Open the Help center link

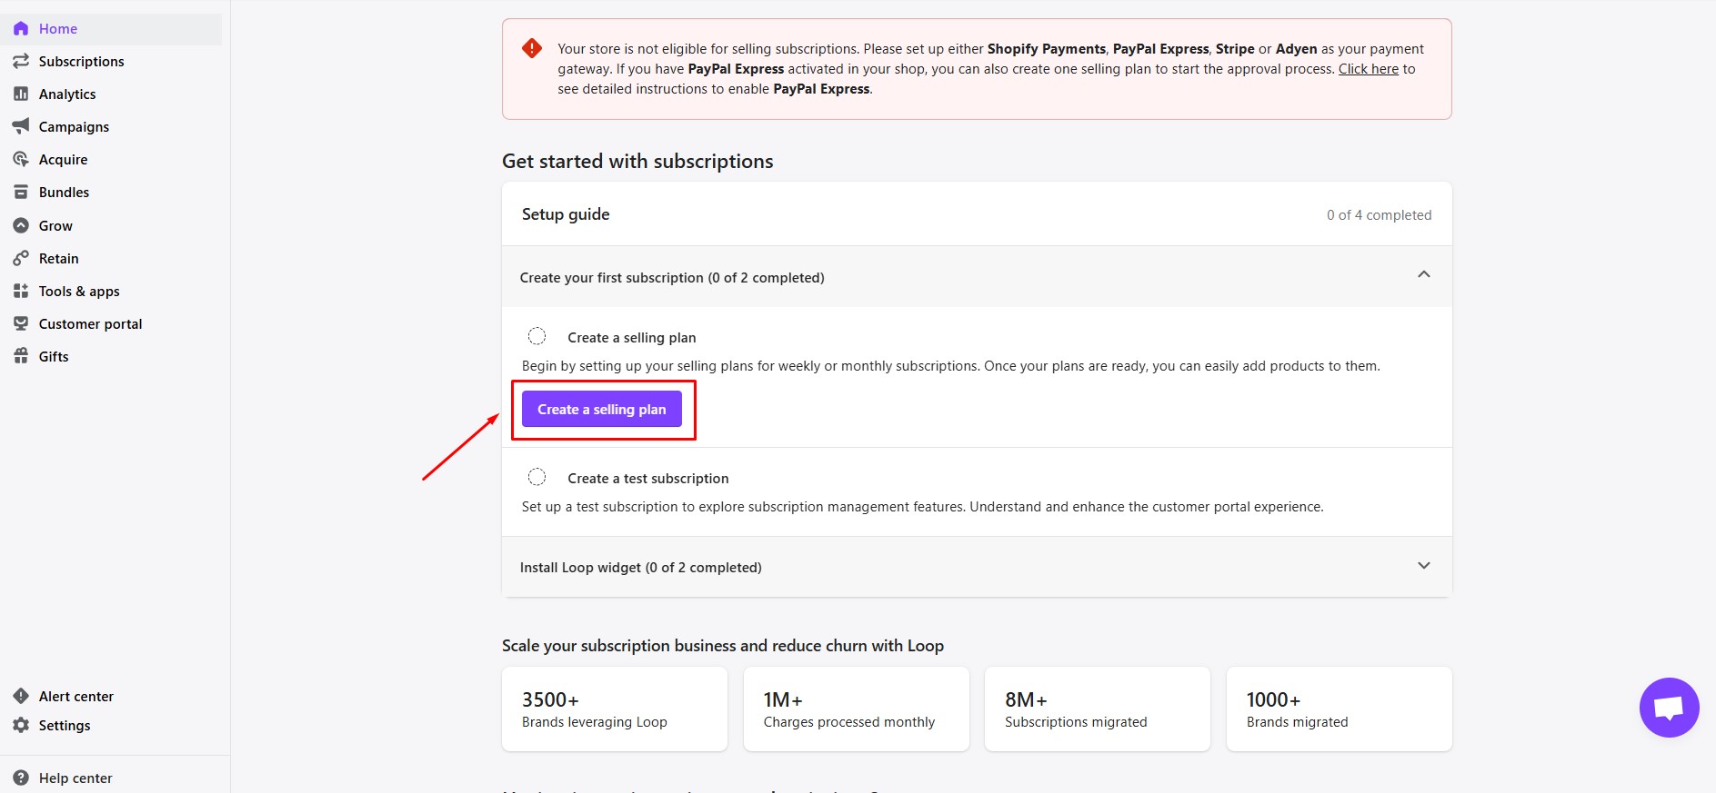coord(75,778)
